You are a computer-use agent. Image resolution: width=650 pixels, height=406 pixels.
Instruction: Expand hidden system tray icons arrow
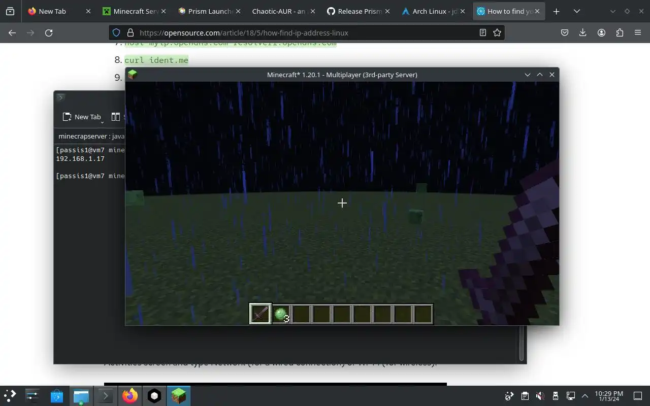(x=585, y=396)
